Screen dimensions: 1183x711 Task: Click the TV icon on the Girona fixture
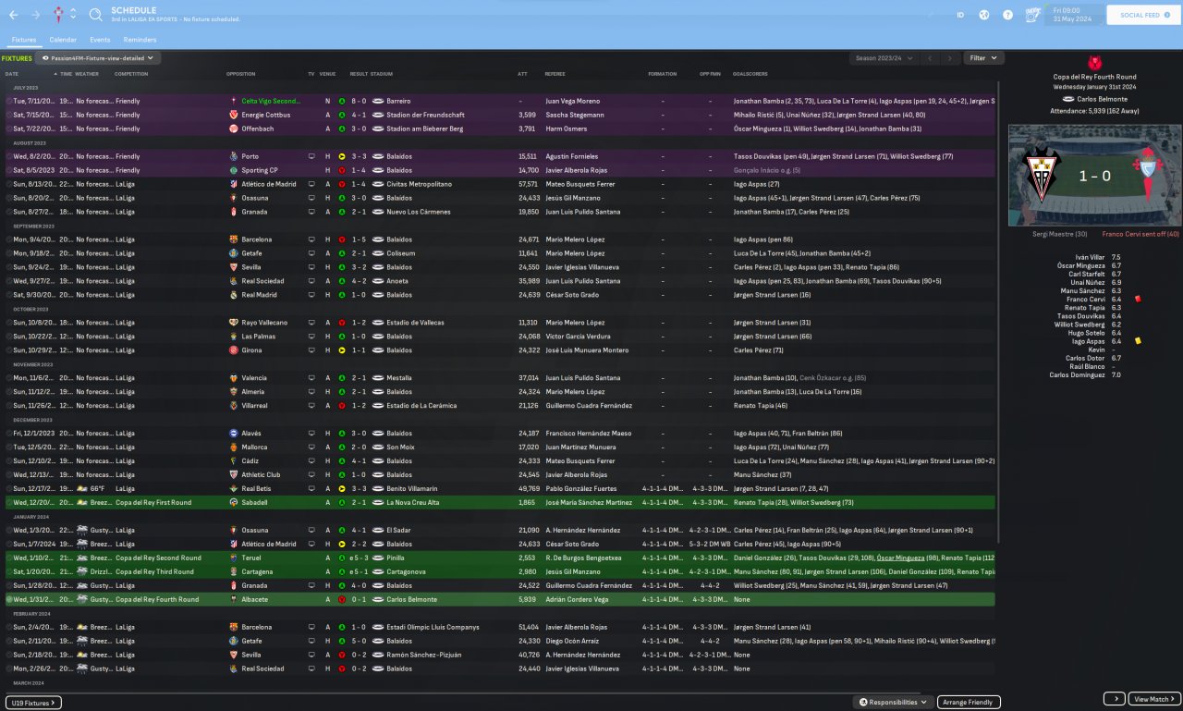coord(311,350)
